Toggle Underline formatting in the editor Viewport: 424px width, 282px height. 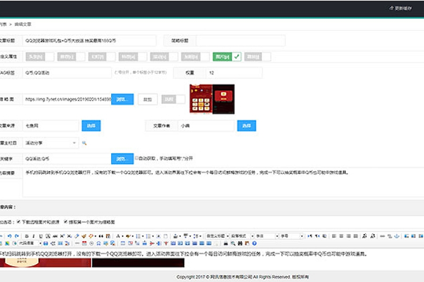click(41, 236)
